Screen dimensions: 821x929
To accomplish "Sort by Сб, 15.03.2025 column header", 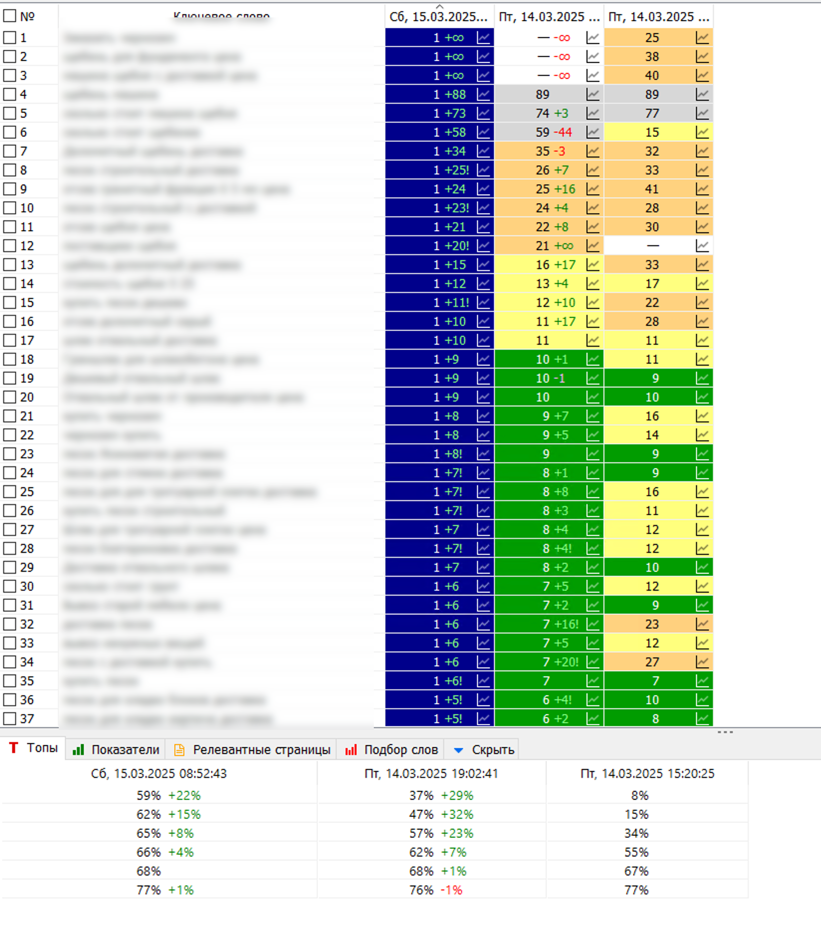I will pos(439,17).
